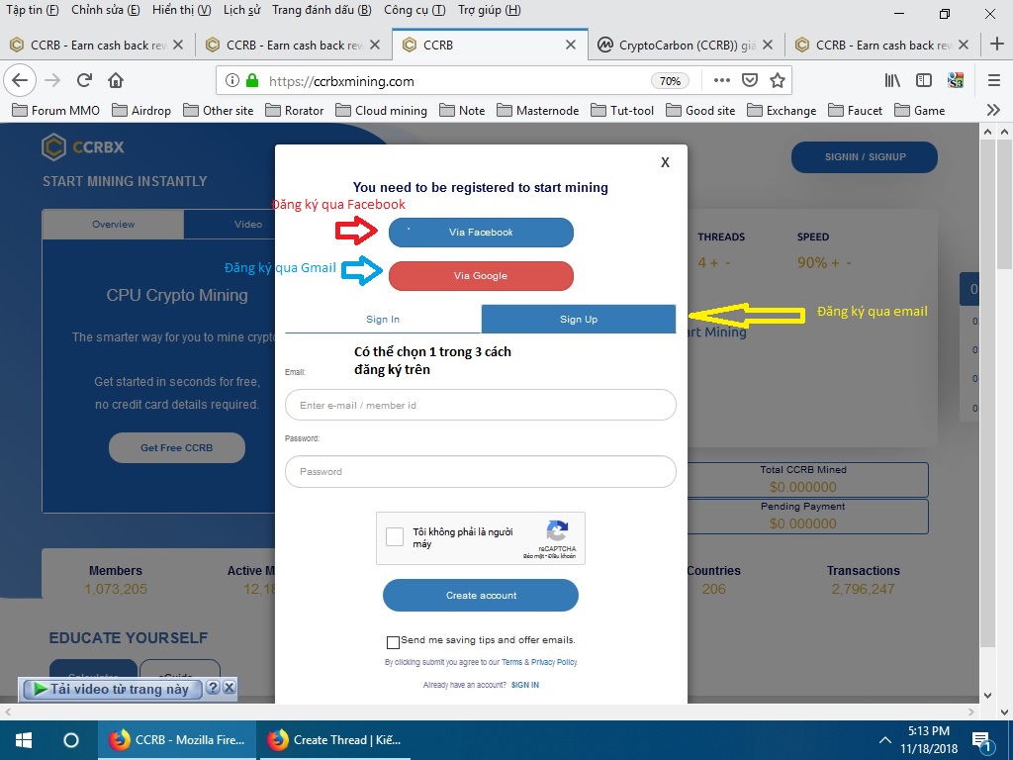Switch to Create Thread Firefox taskbar window
This screenshot has width=1013, height=760.
click(334, 740)
